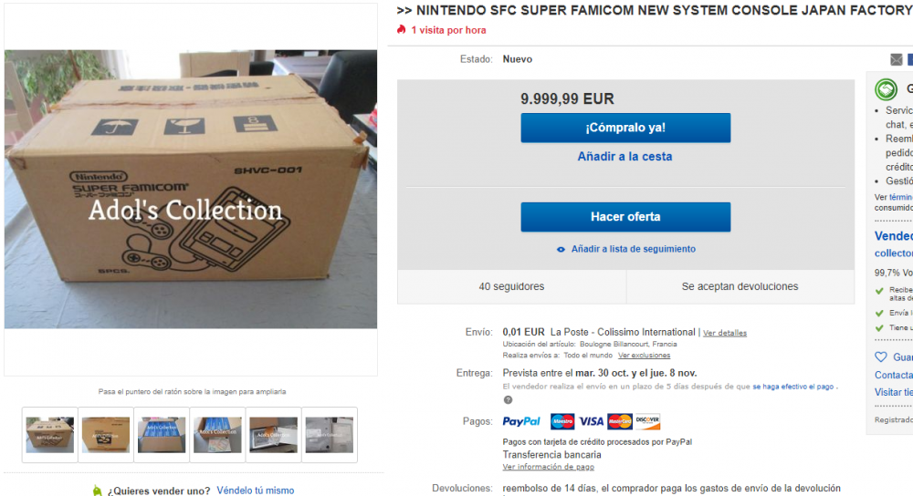Click the Maestro card icon
913x496 pixels.
(562, 421)
